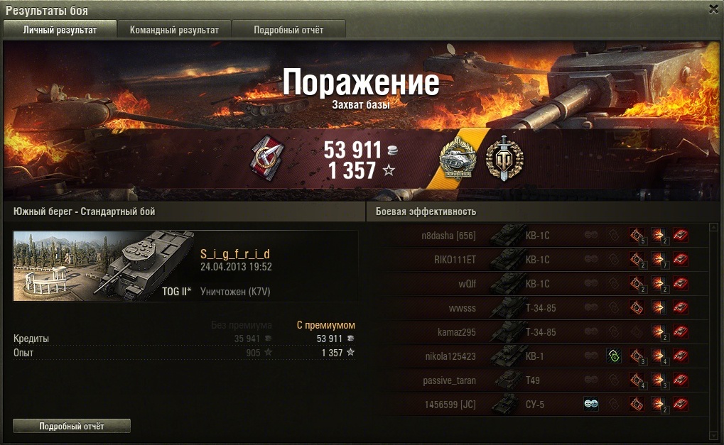Screen dimensions: 724x445
Task: Switch to the Командный результат tab
Action: [174, 30]
